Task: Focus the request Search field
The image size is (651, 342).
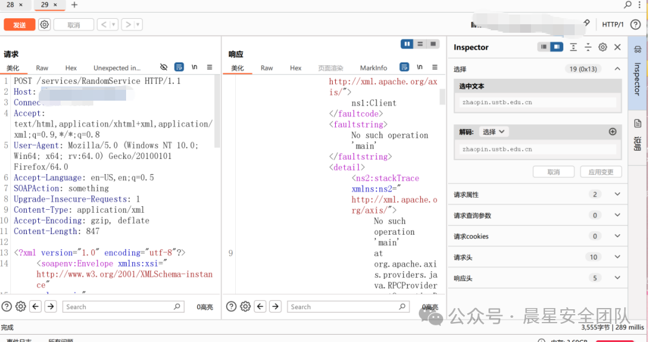Action: (x=123, y=307)
